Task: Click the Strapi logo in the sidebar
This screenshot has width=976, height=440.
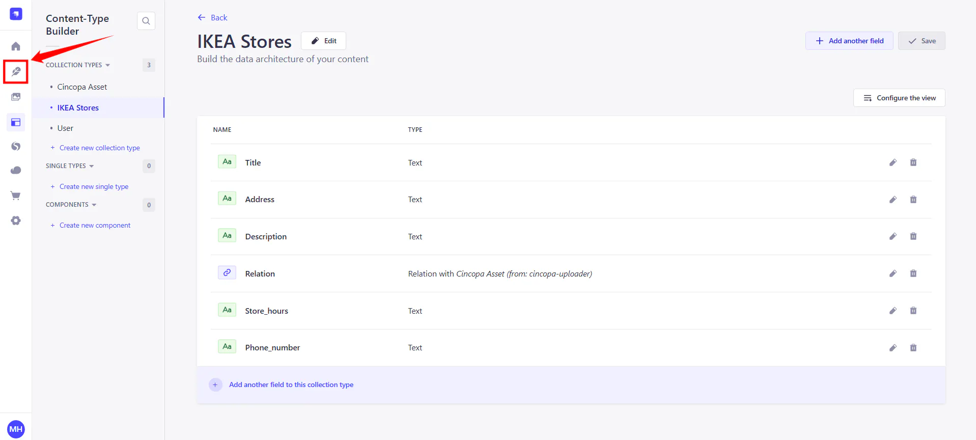Action: coord(16,14)
